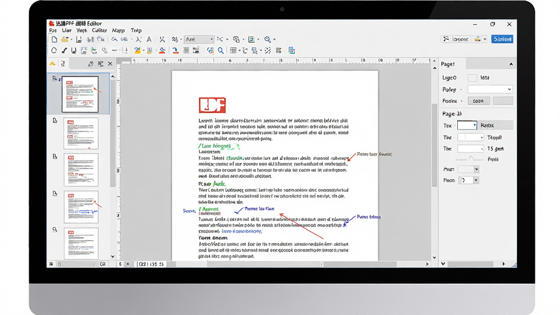The width and height of the screenshot is (560, 315).
Task: Click the blue search magnifier in second toolbar row
Action: tap(221, 50)
